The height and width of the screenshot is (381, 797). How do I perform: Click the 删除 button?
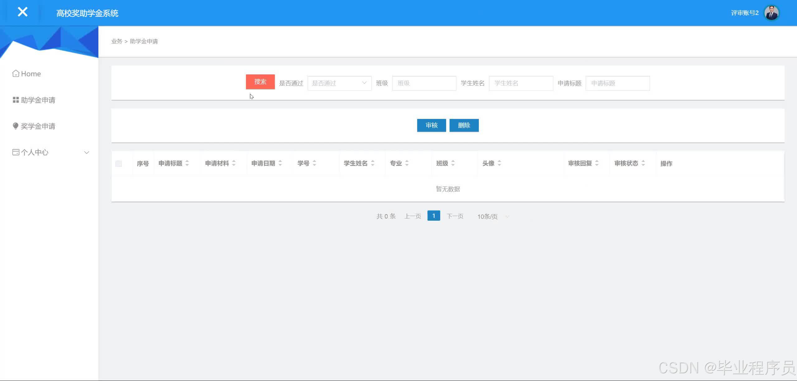464,125
